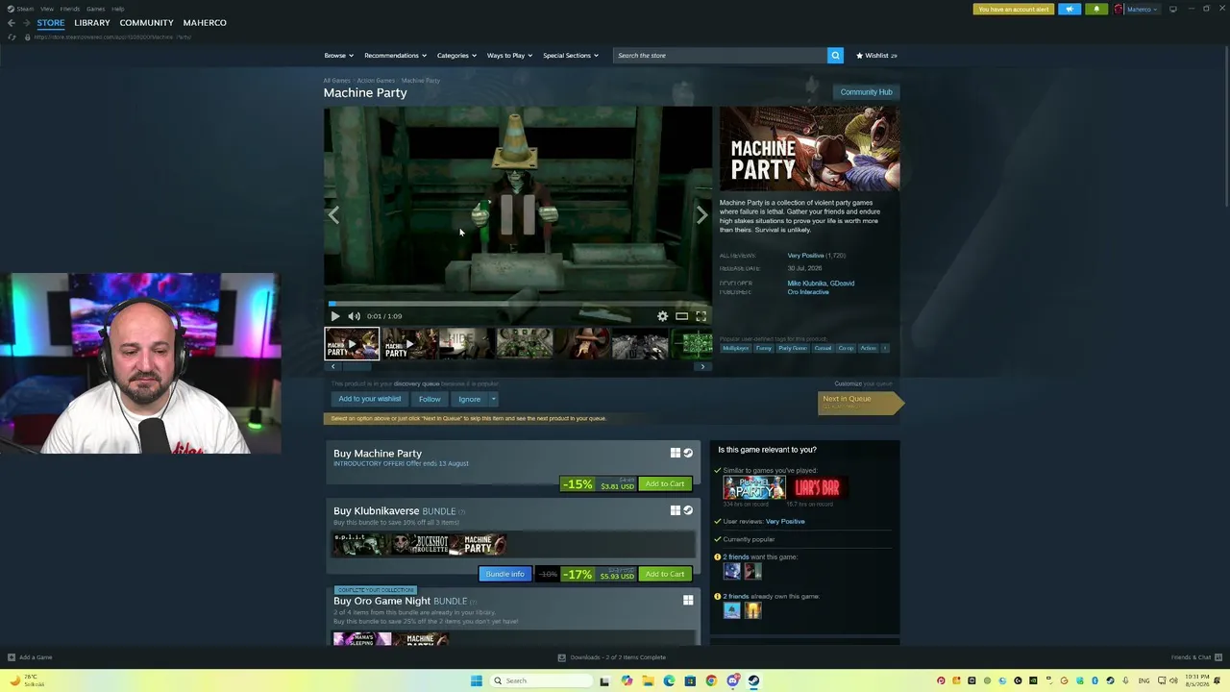Click Add to your wishlist
The height and width of the screenshot is (692, 1230).
click(370, 399)
